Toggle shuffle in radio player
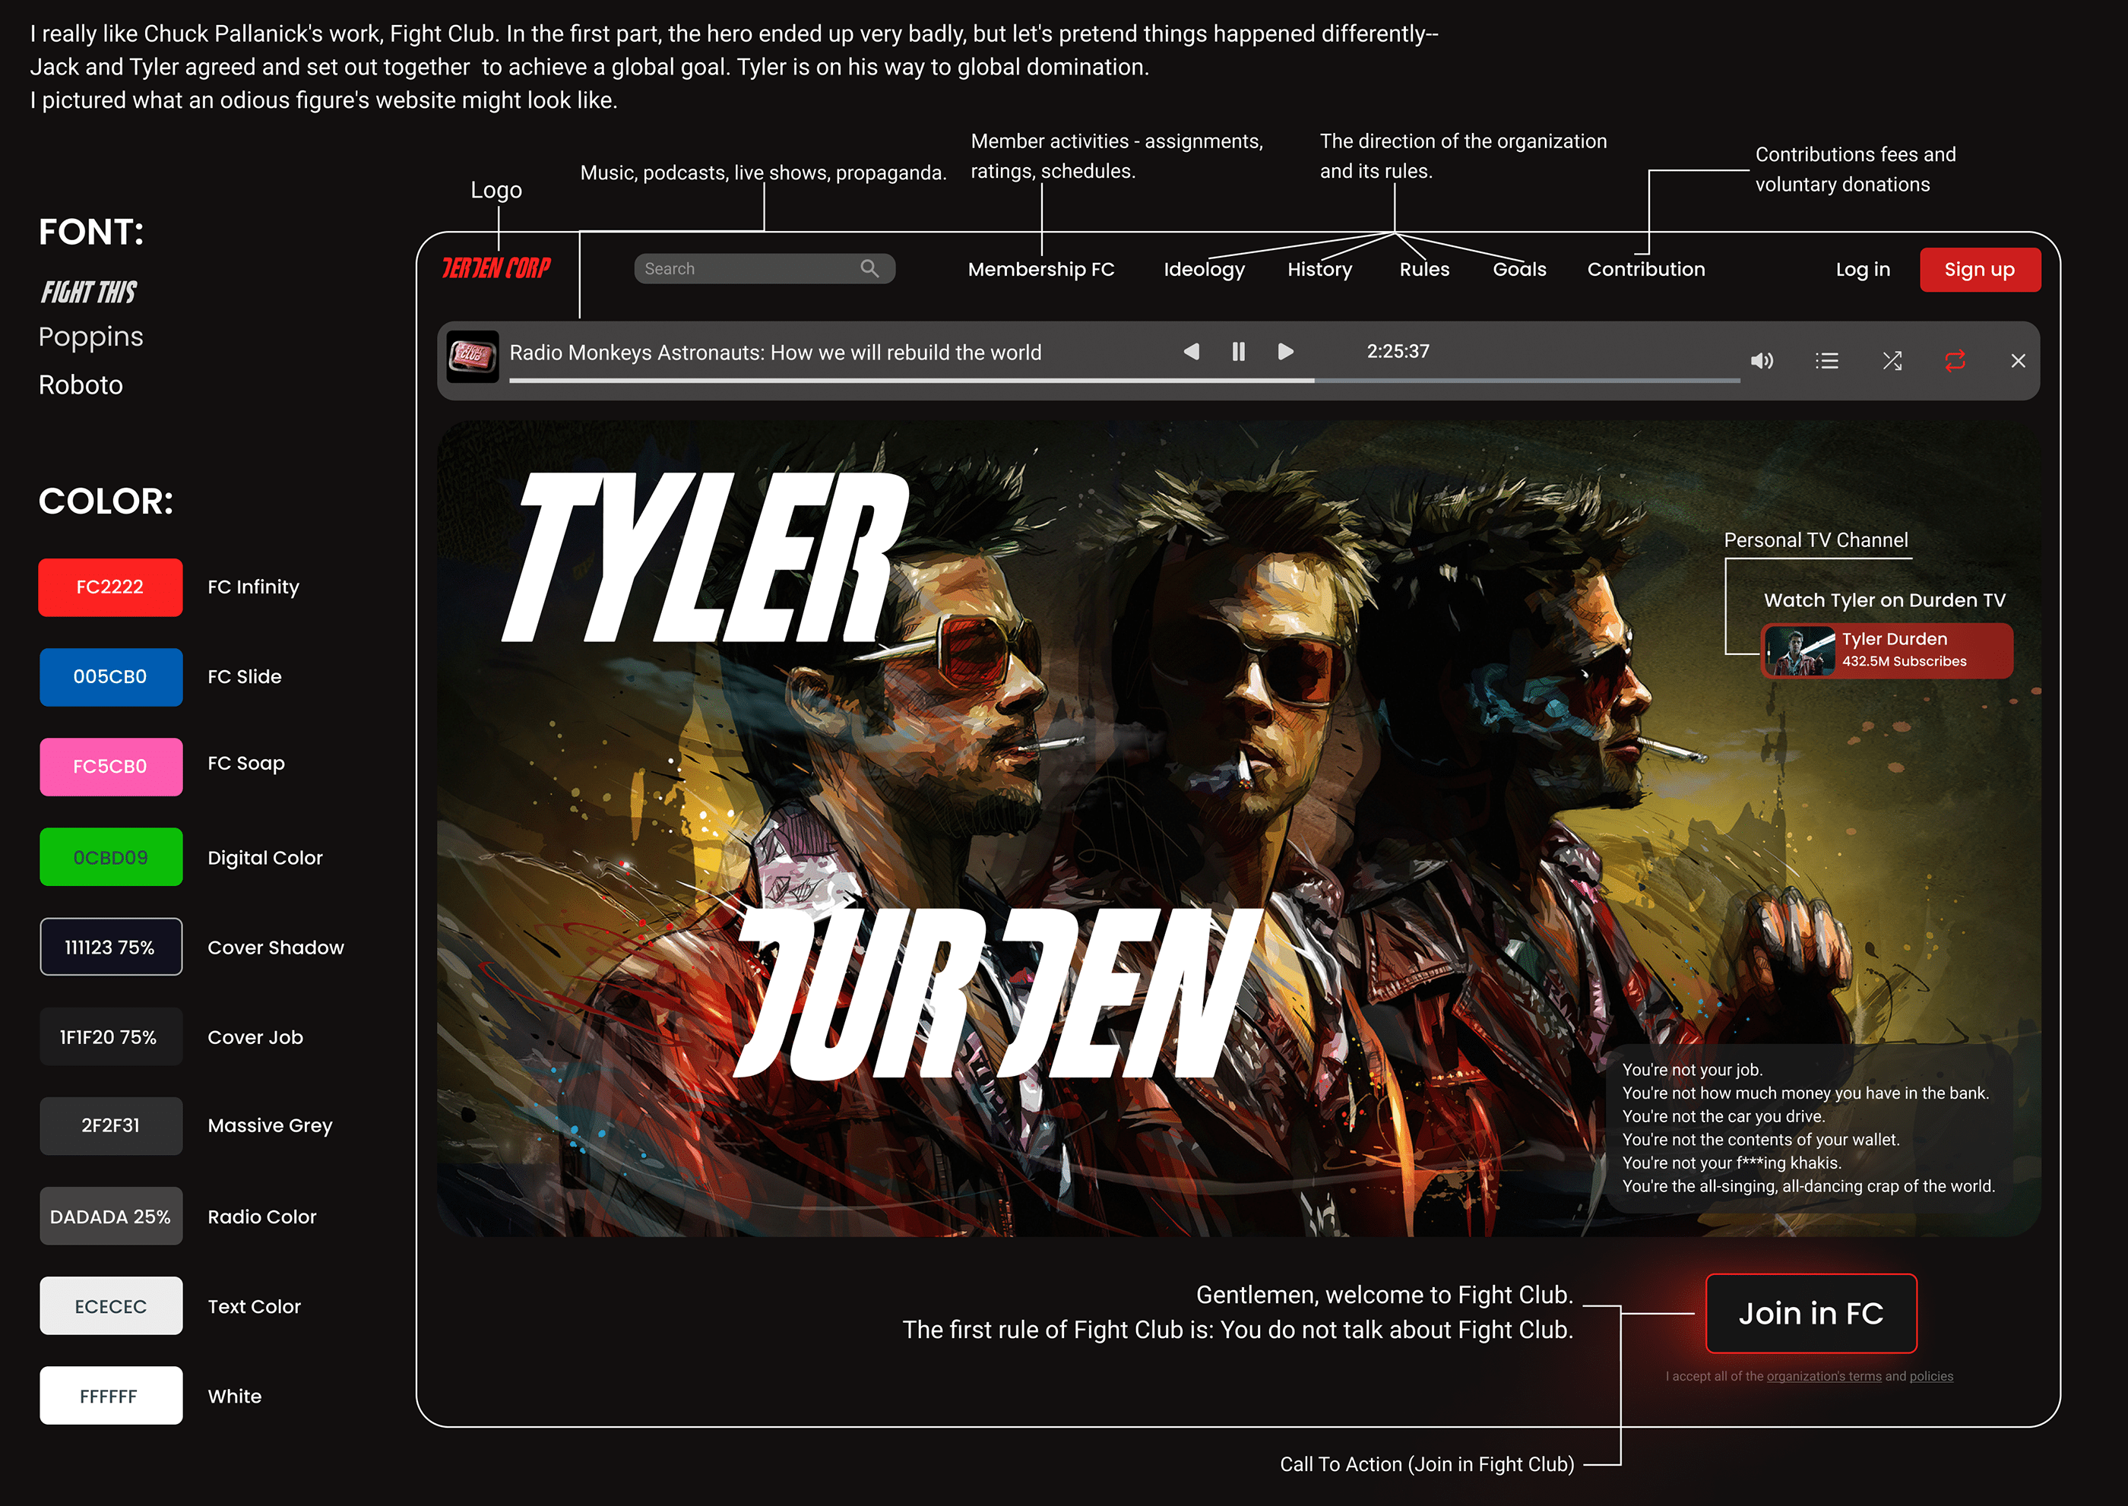2128x1506 pixels. [1892, 361]
